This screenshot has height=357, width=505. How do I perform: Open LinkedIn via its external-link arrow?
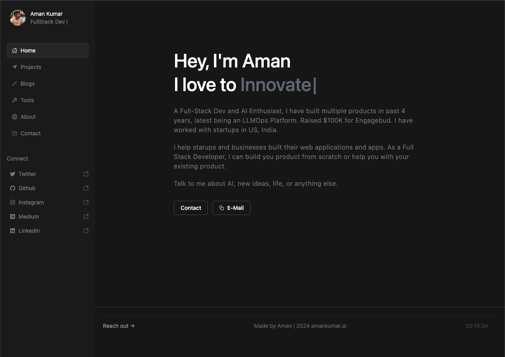(x=86, y=230)
